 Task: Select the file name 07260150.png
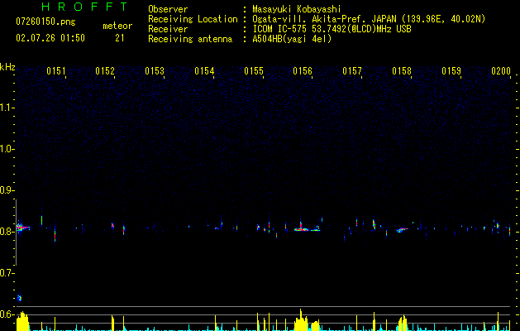click(45, 22)
